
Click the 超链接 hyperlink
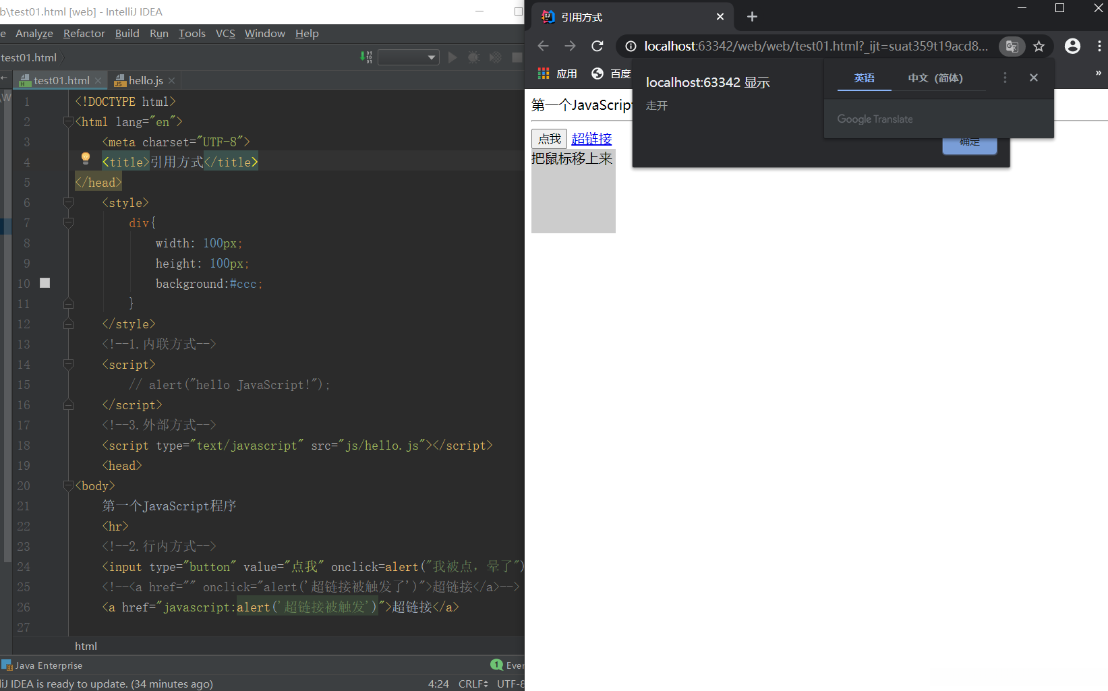[591, 139]
